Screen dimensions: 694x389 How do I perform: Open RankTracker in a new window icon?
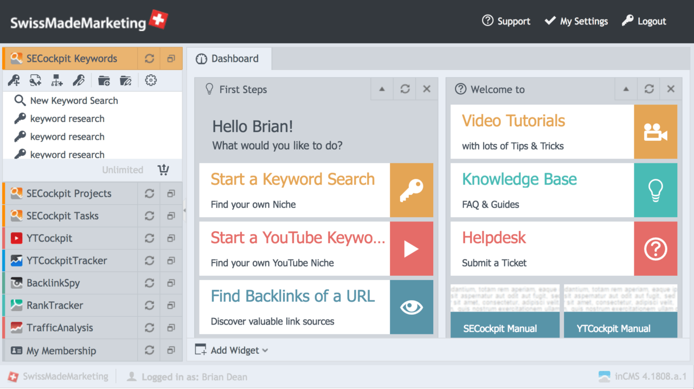coord(171,305)
